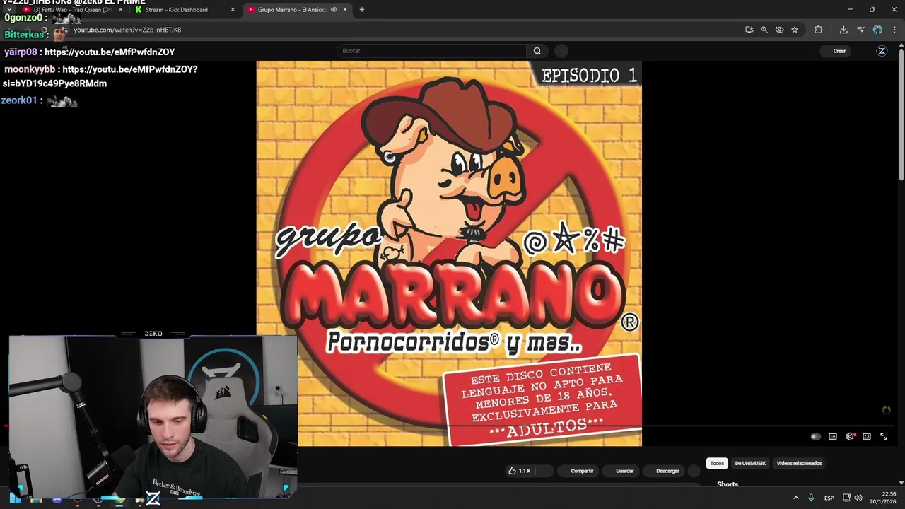
Task: Click the microphone tray icon
Action: pyautogui.click(x=811, y=498)
